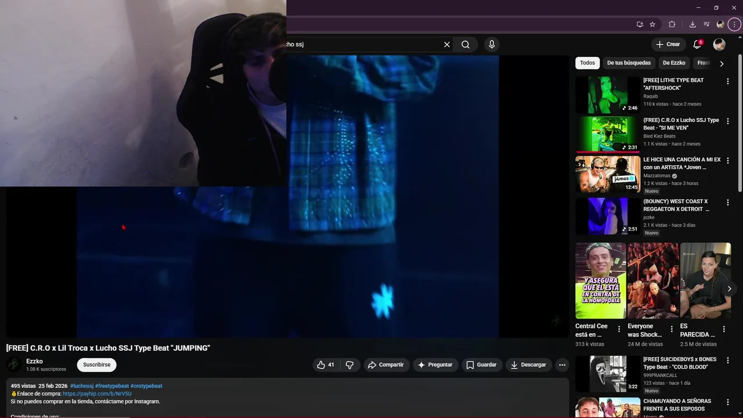
Task: Open #freetypebeat hashtag link
Action: [x=111, y=386]
